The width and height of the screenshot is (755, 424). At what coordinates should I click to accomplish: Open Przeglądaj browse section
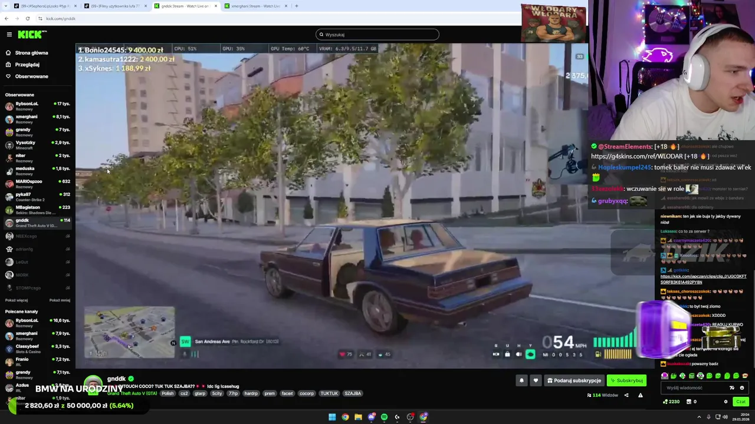(27, 65)
